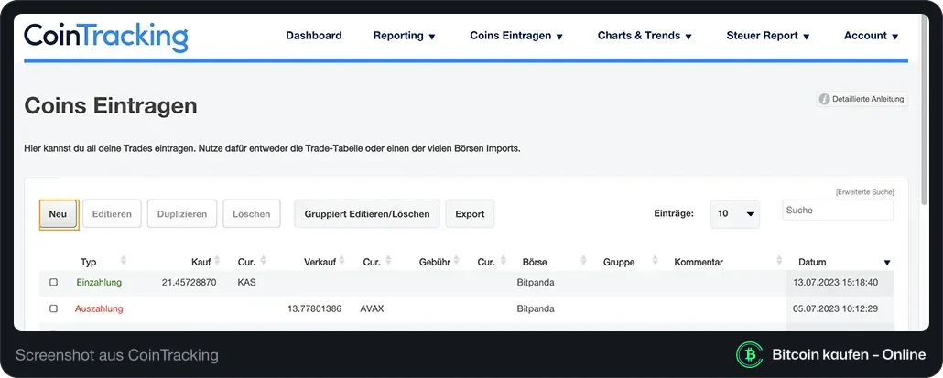Click the Auszahlung type cell
The image size is (943, 378).
click(99, 308)
